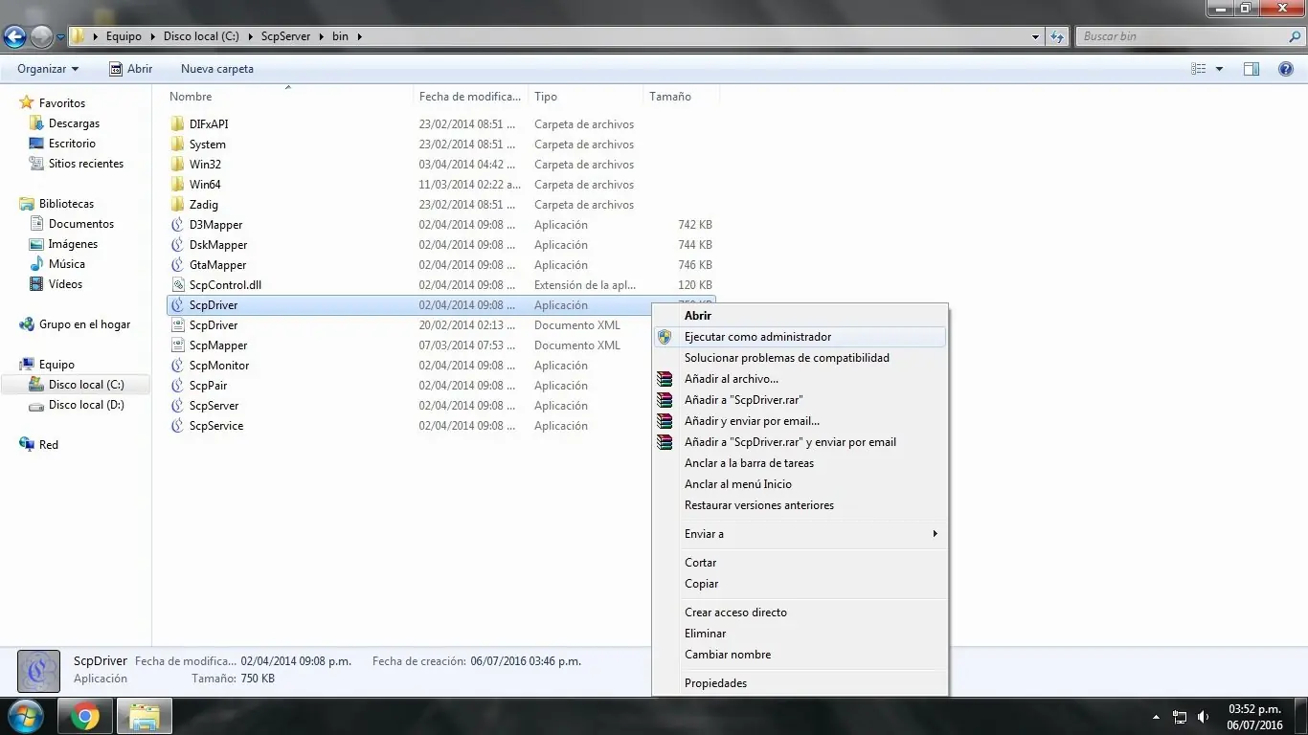
Task: Open Google Chrome from the taskbar
Action: coord(84,716)
